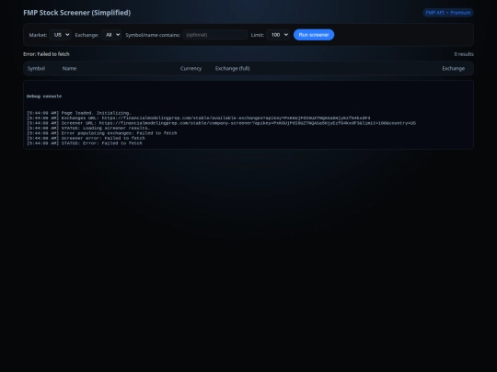Click the Error populating exchanges log line
This screenshot has width=497, height=372.
coord(102,133)
